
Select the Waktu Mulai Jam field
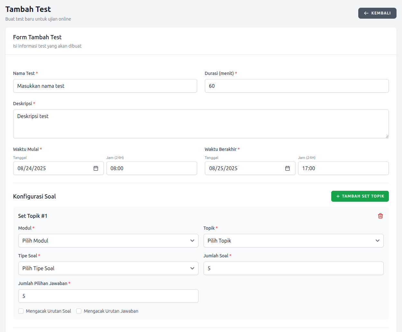click(151, 168)
